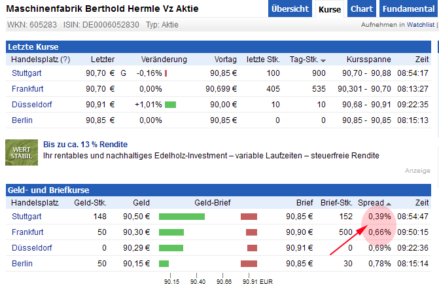Select Frankfurt Kursspanne 90,301 - 90,70

tap(364, 89)
